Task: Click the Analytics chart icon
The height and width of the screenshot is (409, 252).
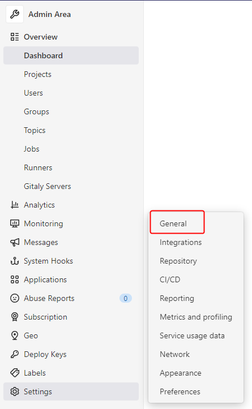Action: tap(15, 205)
